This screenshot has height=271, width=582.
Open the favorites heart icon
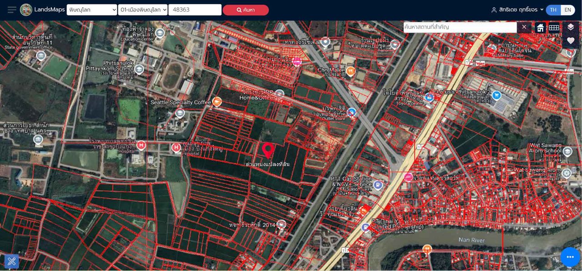571,41
